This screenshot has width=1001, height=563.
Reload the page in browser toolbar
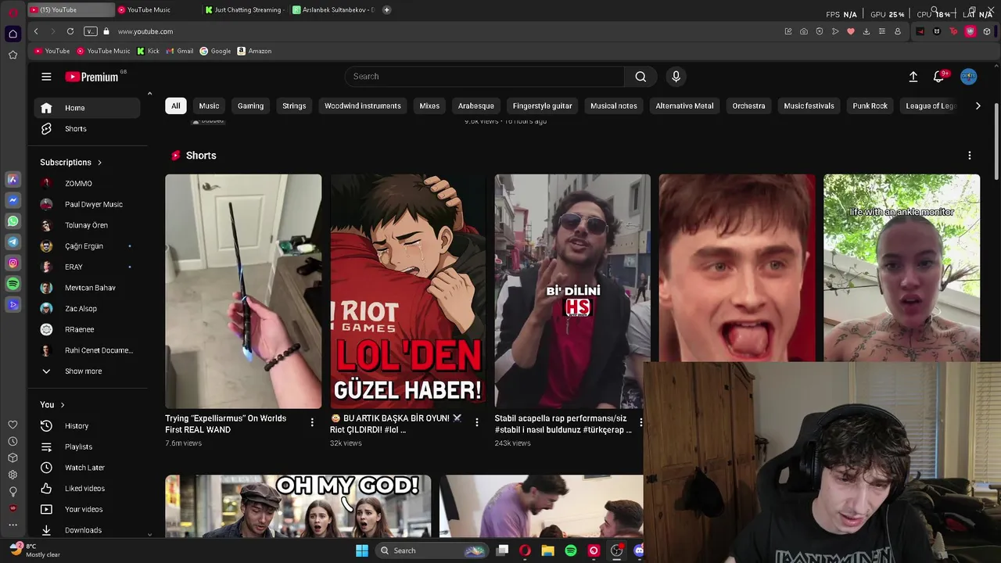(70, 31)
